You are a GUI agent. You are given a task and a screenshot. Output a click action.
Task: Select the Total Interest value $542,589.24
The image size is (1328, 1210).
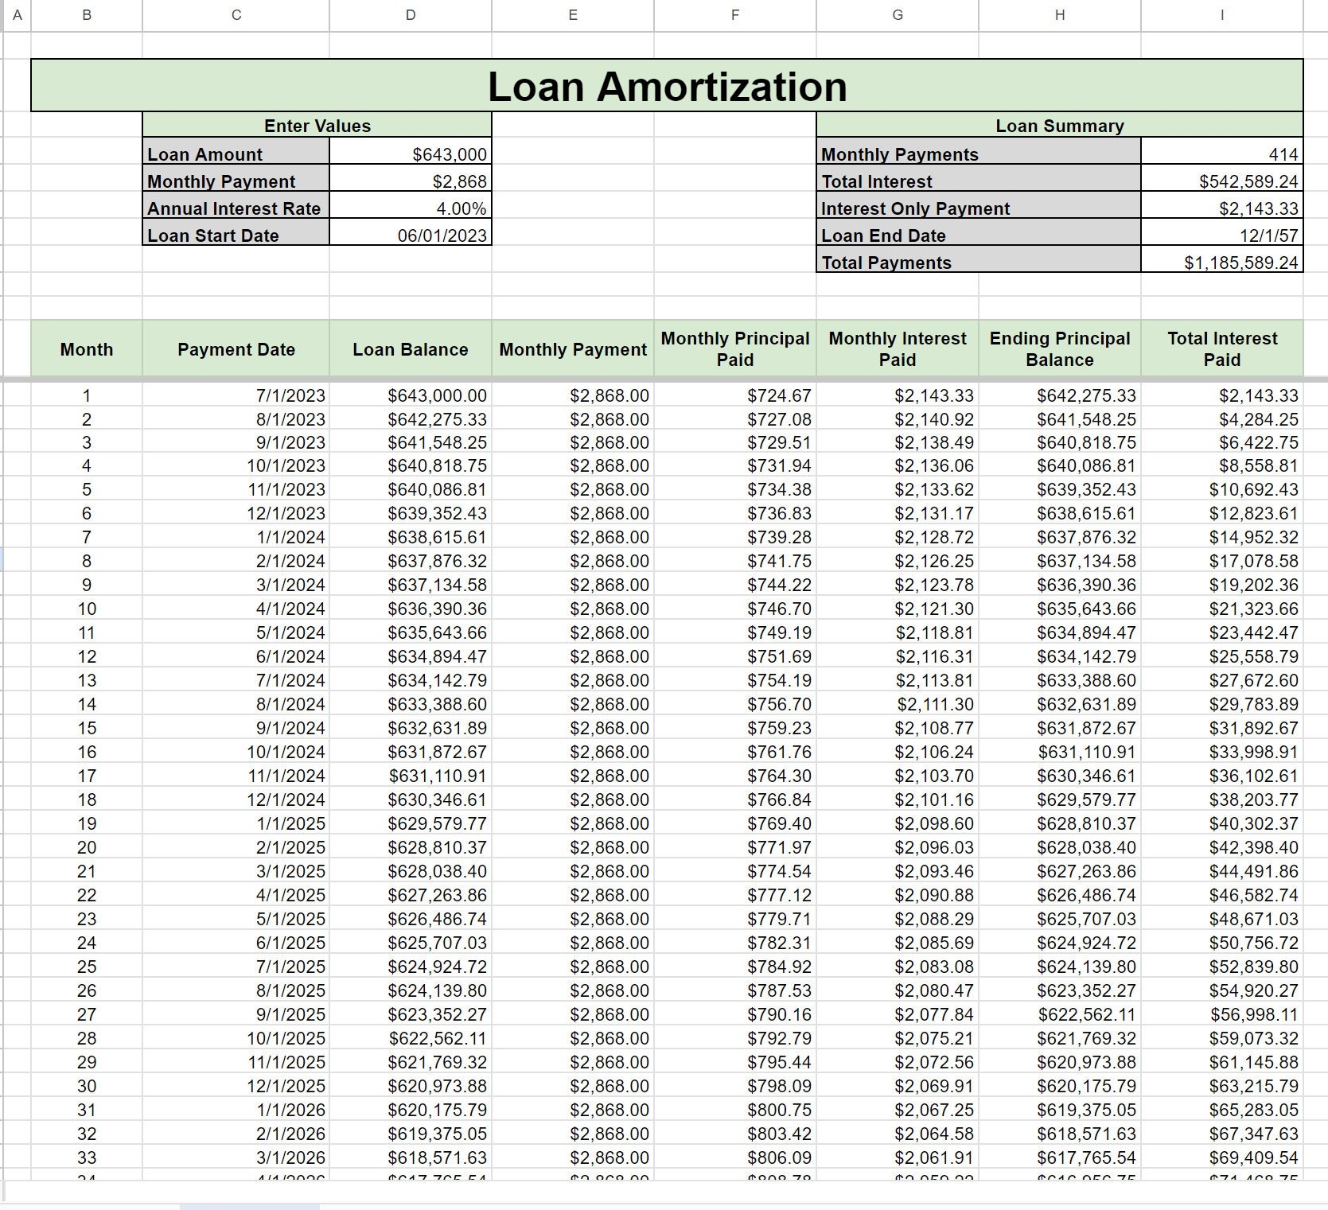(1223, 181)
